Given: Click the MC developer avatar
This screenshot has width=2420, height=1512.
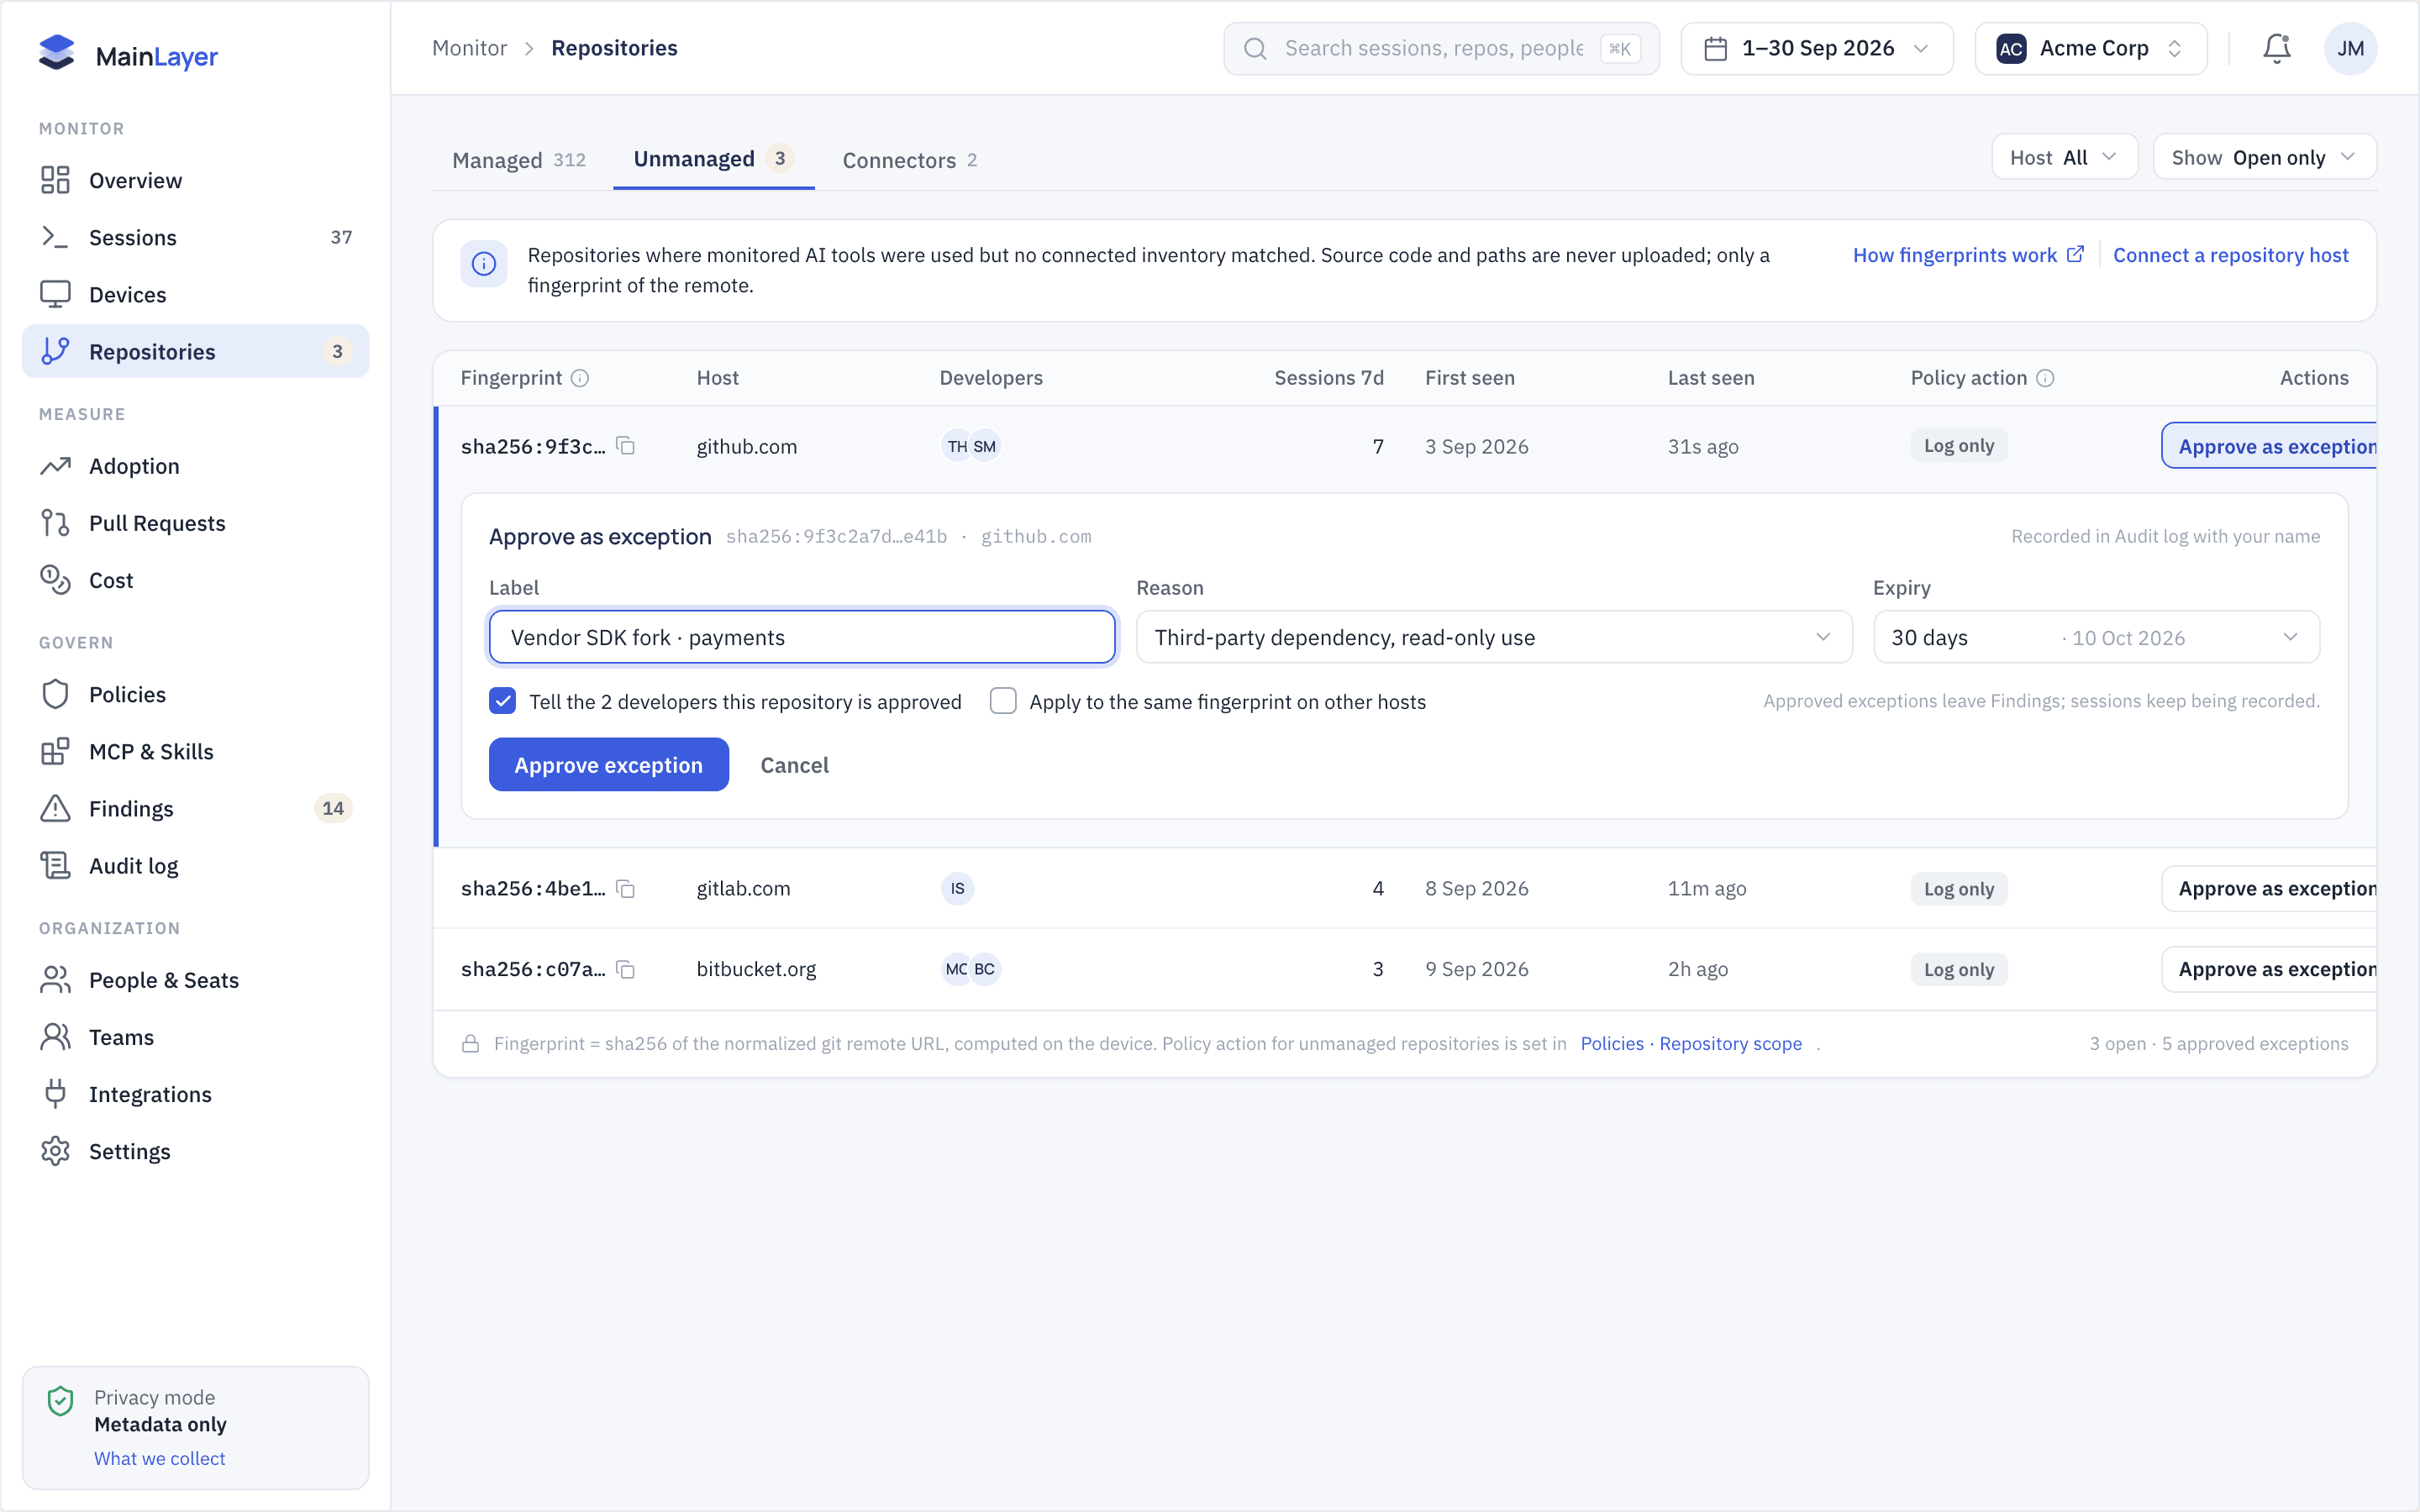Looking at the screenshot, I should [x=957, y=969].
